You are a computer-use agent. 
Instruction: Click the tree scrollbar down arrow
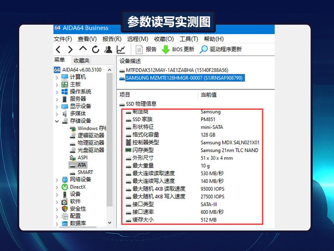pyautogui.click(x=109, y=223)
